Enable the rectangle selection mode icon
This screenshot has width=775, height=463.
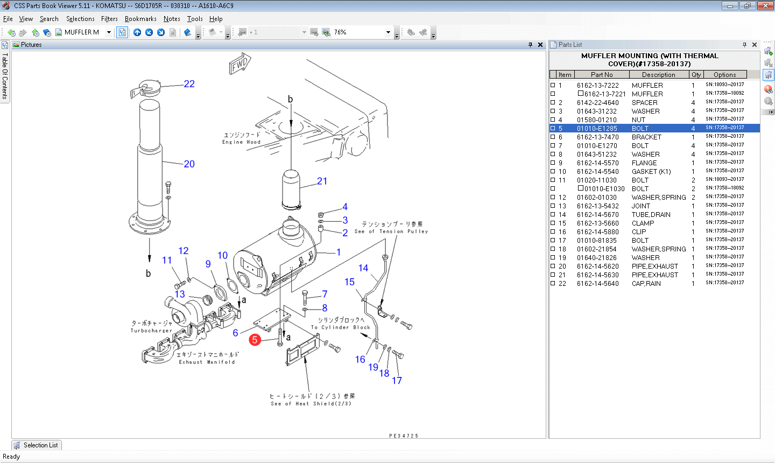tap(122, 32)
